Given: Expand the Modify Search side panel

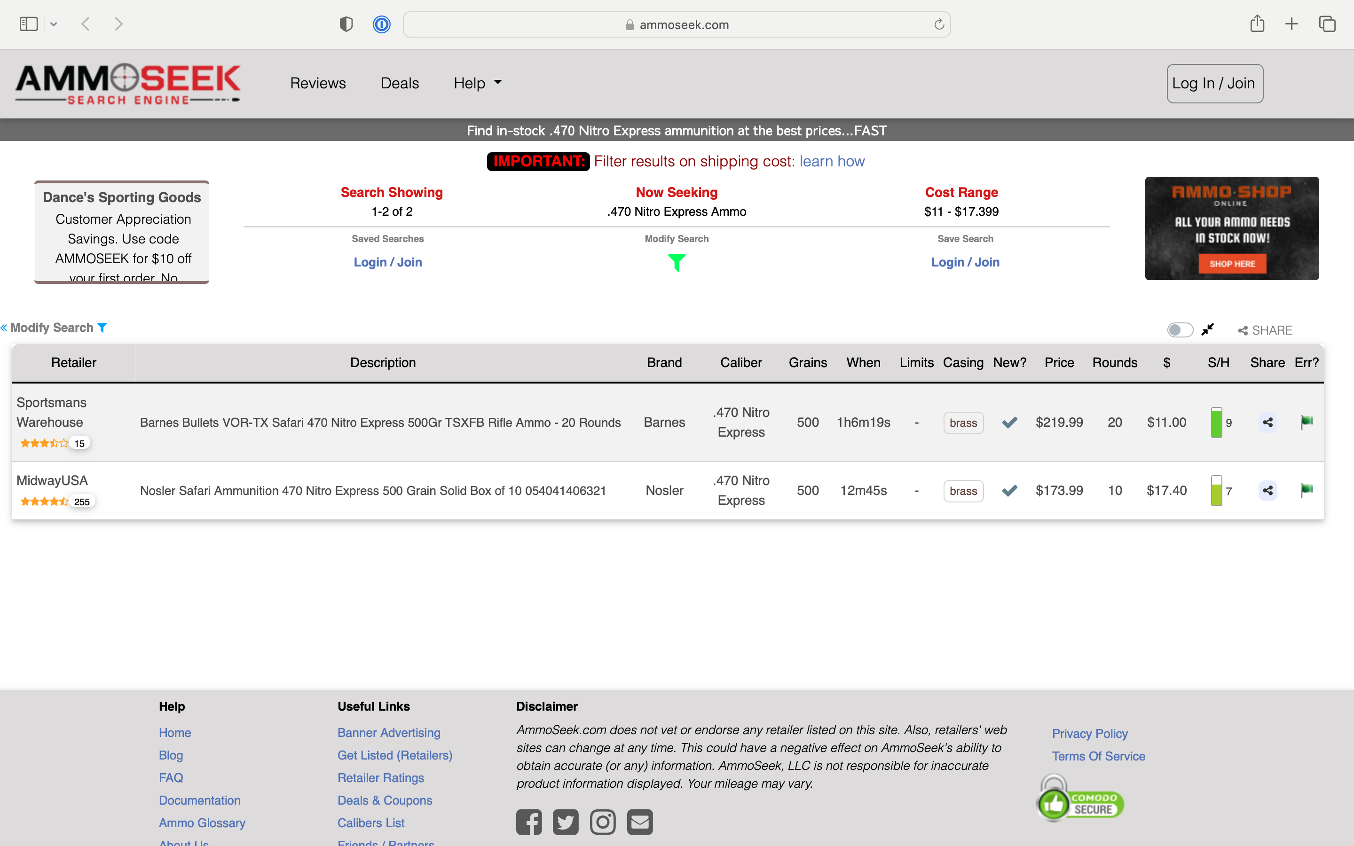Looking at the screenshot, I should point(54,327).
